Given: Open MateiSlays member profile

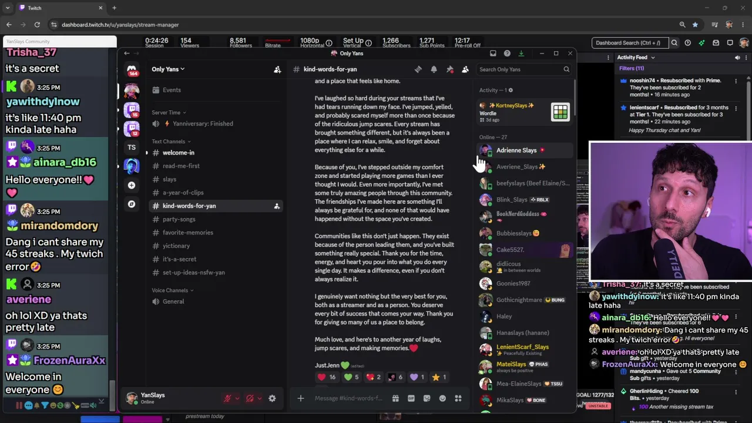Looking at the screenshot, I should click(524, 367).
